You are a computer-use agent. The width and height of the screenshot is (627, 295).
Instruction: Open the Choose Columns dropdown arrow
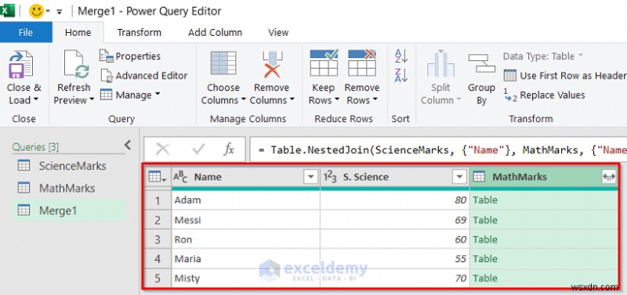pos(243,99)
